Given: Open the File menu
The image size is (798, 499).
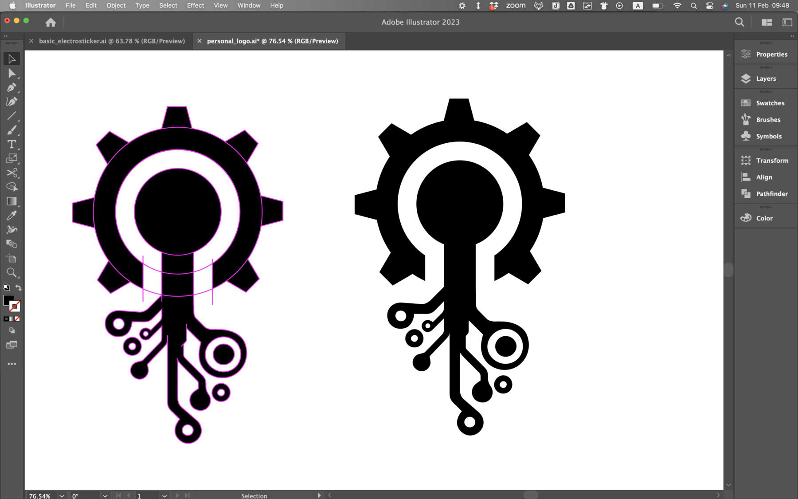Looking at the screenshot, I should pos(70,5).
